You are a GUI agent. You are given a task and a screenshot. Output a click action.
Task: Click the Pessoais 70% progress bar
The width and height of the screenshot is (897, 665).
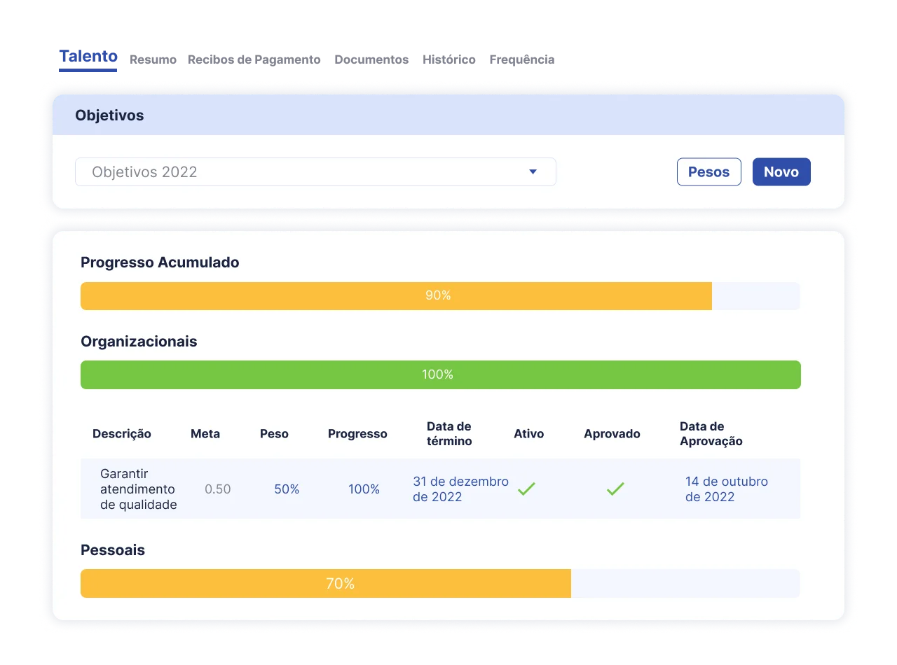click(440, 583)
